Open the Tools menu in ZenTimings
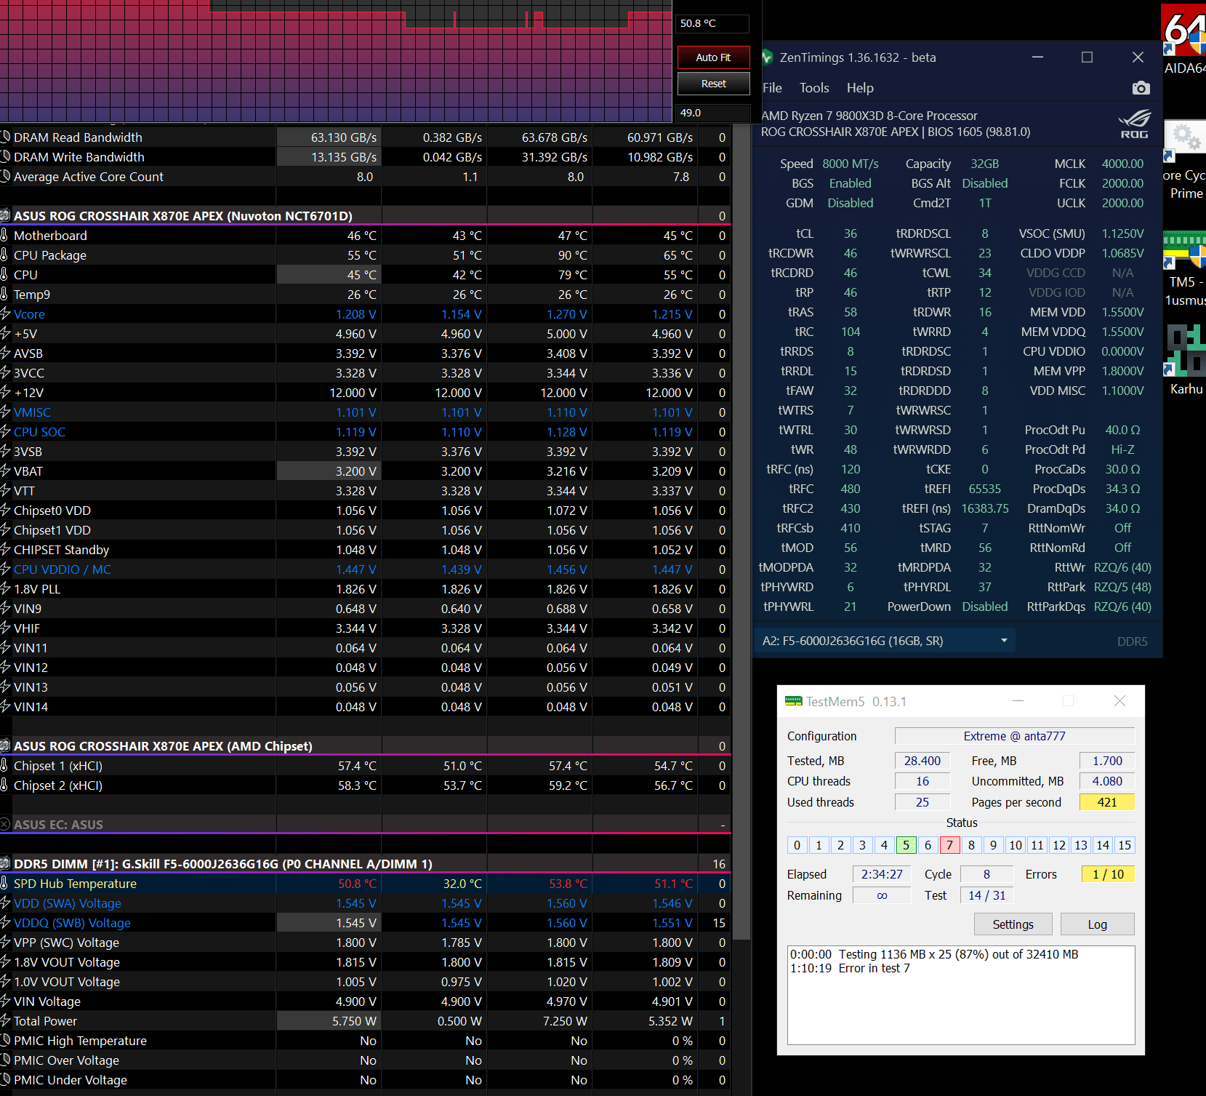The height and width of the screenshot is (1096, 1206). click(814, 88)
